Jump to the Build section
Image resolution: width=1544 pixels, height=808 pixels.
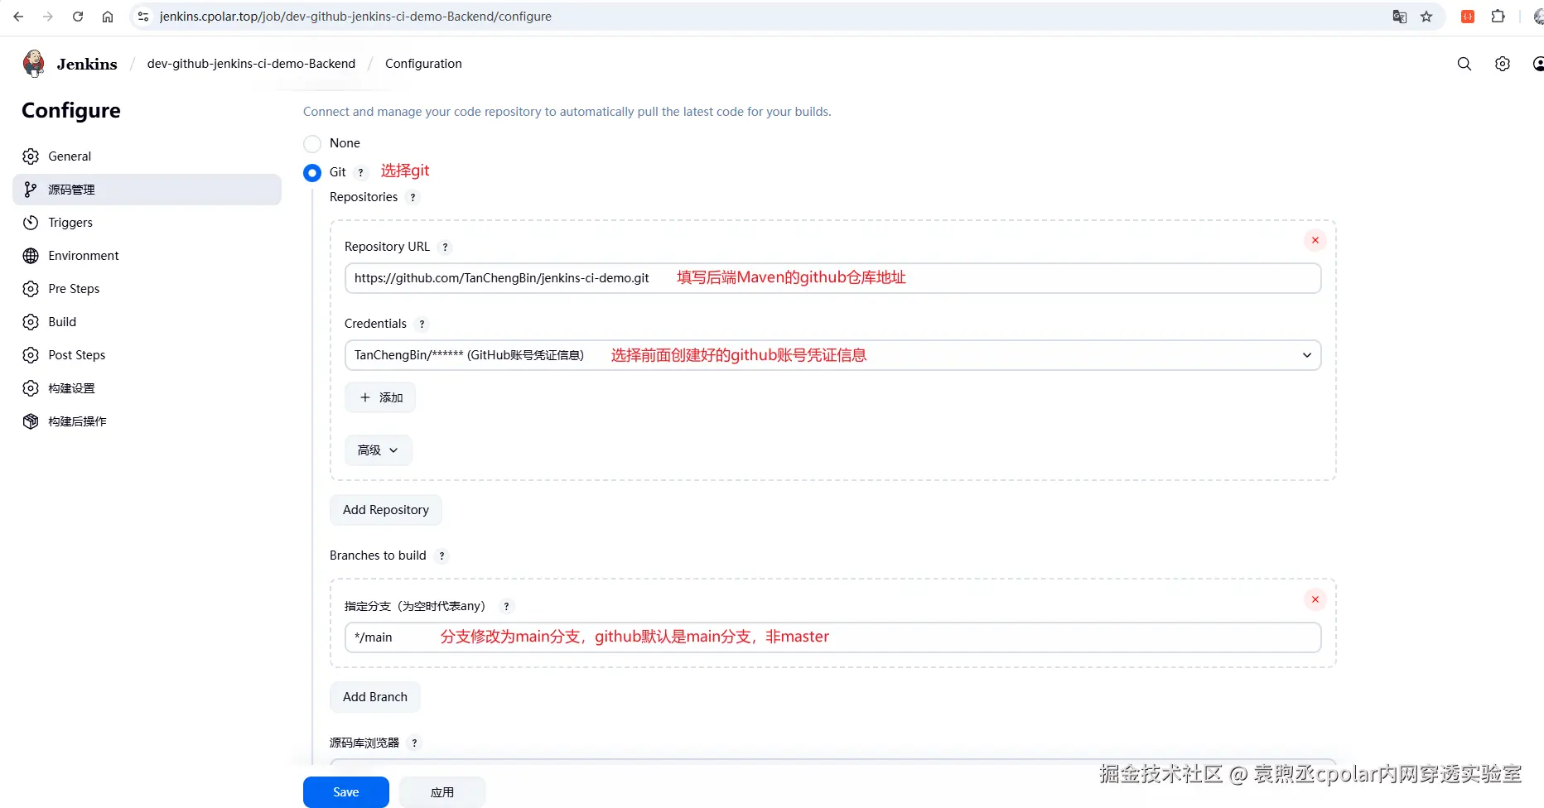pyautogui.click(x=147, y=322)
